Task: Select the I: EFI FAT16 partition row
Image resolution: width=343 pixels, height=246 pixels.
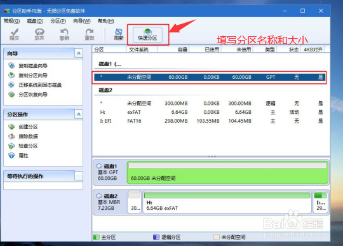Action: (x=210, y=121)
